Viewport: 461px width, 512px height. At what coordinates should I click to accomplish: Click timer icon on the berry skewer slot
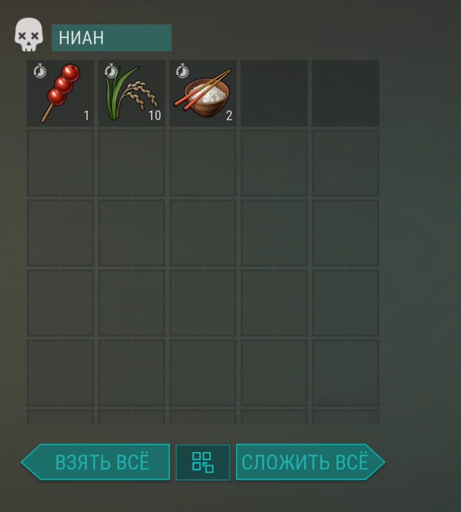pos(40,71)
